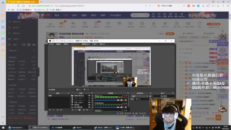Open OBS 文件(F) menu
The image size is (231, 130).
coord(51,44)
